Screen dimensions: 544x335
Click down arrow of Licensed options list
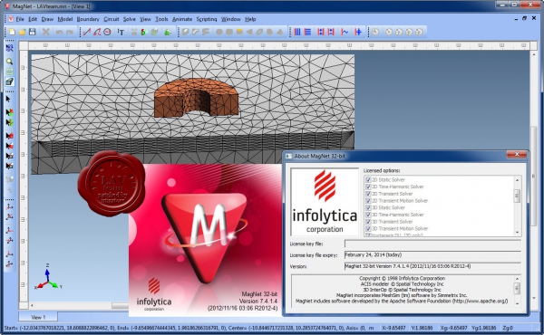pos(517,233)
